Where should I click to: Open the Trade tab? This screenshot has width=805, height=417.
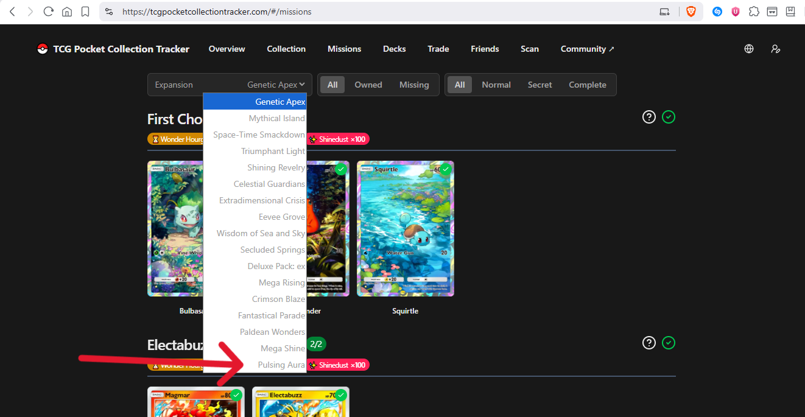[x=438, y=49]
